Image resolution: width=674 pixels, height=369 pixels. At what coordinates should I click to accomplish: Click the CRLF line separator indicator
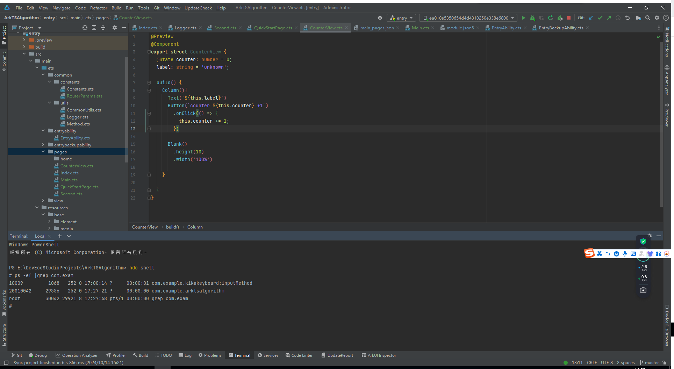(x=591, y=363)
